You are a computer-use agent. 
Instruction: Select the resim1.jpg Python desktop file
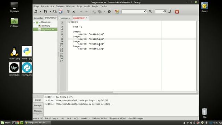(27, 53)
